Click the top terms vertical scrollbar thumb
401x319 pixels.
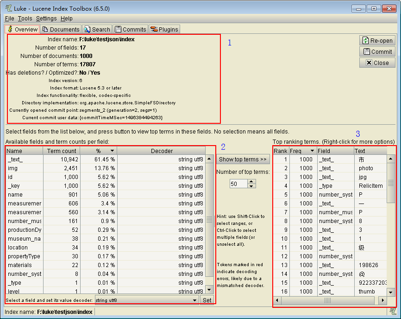pos(390,183)
